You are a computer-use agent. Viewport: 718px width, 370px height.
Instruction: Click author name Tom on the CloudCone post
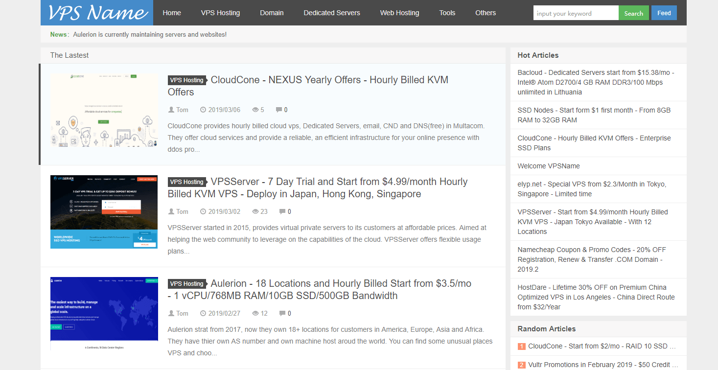(x=182, y=110)
